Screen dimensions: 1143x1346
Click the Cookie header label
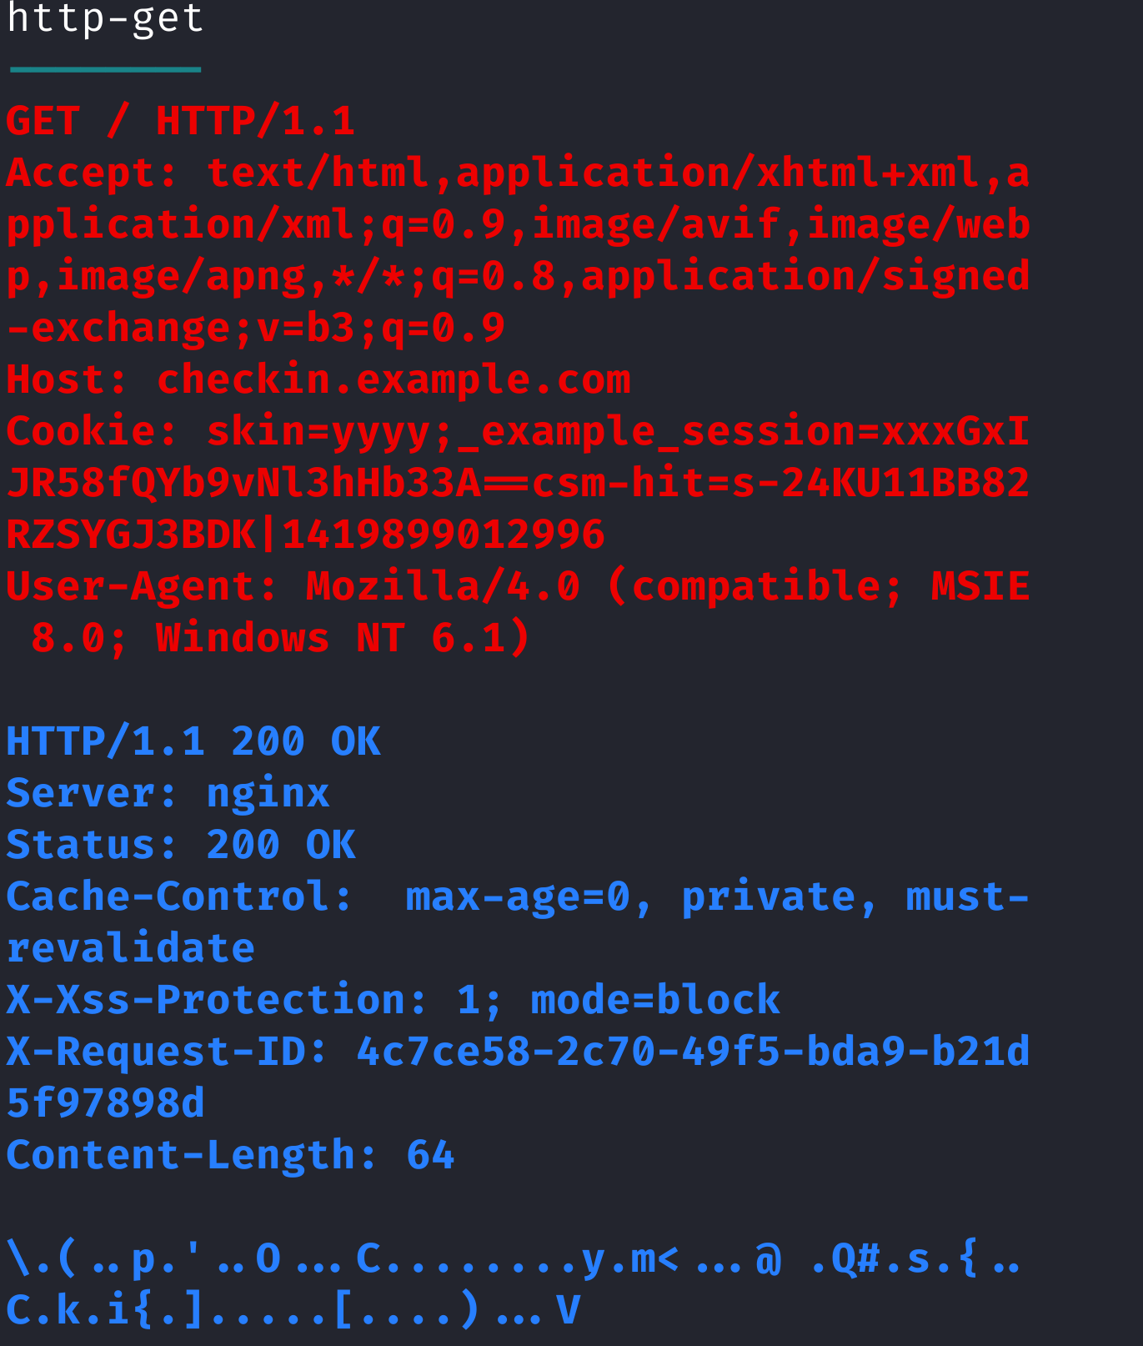[82, 432]
